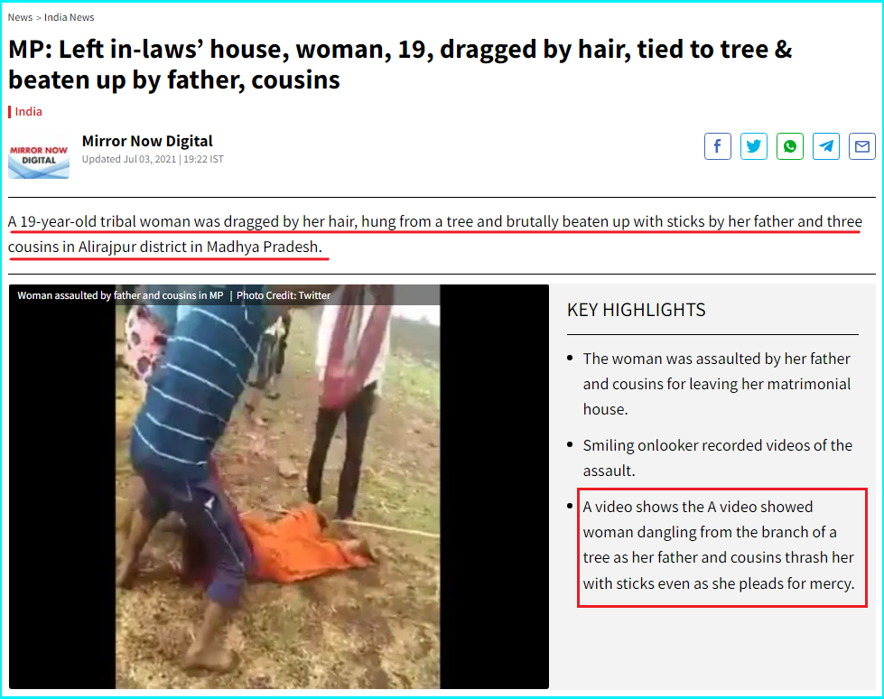Viewport: 884px width, 699px height.
Task: Click the photo caption bar
Action: (x=224, y=295)
